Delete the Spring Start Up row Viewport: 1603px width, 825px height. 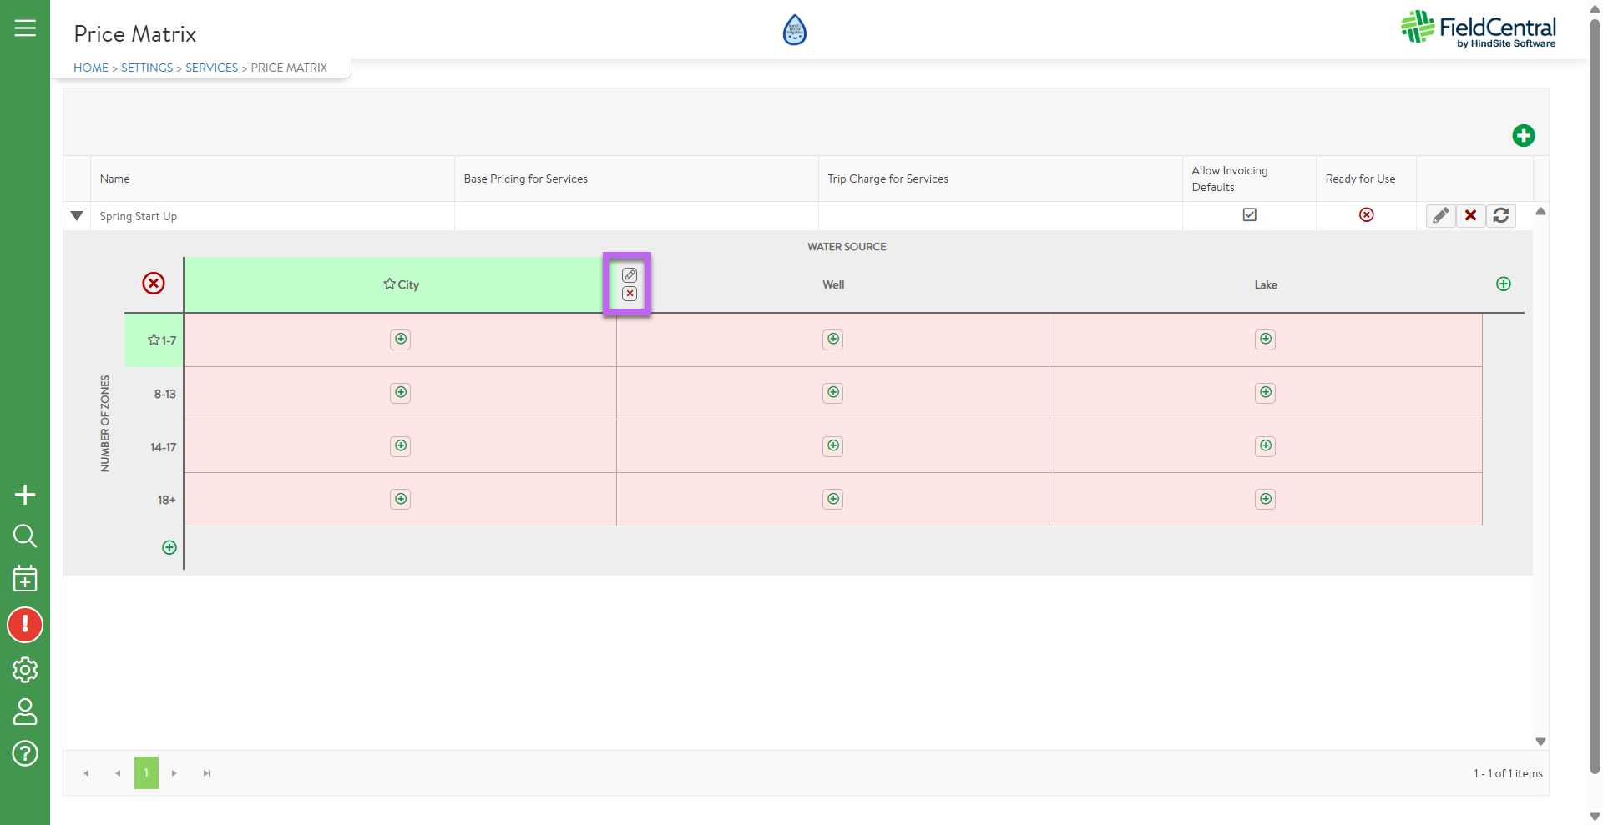pyautogui.click(x=1470, y=216)
